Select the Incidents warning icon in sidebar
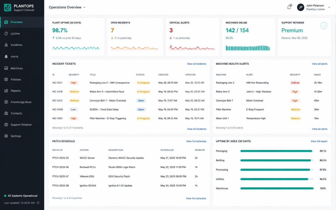 [x=6, y=45]
